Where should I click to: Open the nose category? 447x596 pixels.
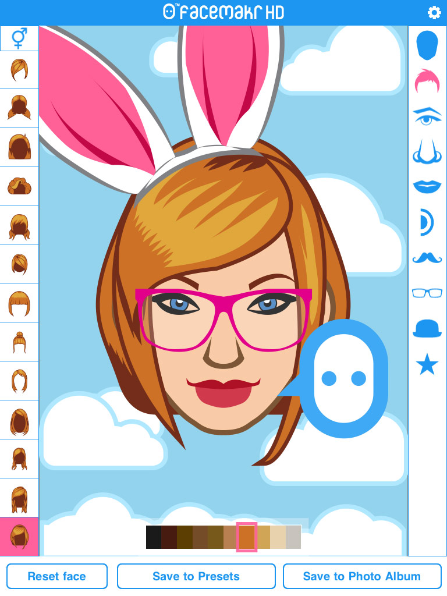point(427,151)
